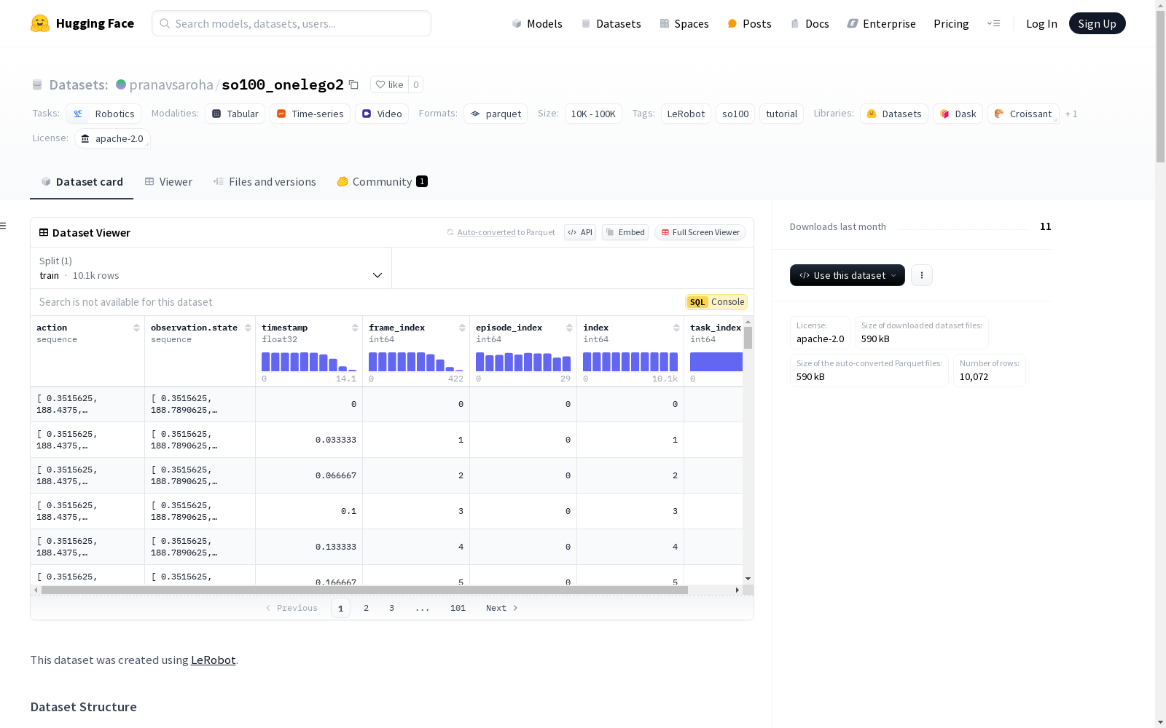The width and height of the screenshot is (1166, 728).
Task: Open the Croissant library tag
Action: (x=1023, y=114)
